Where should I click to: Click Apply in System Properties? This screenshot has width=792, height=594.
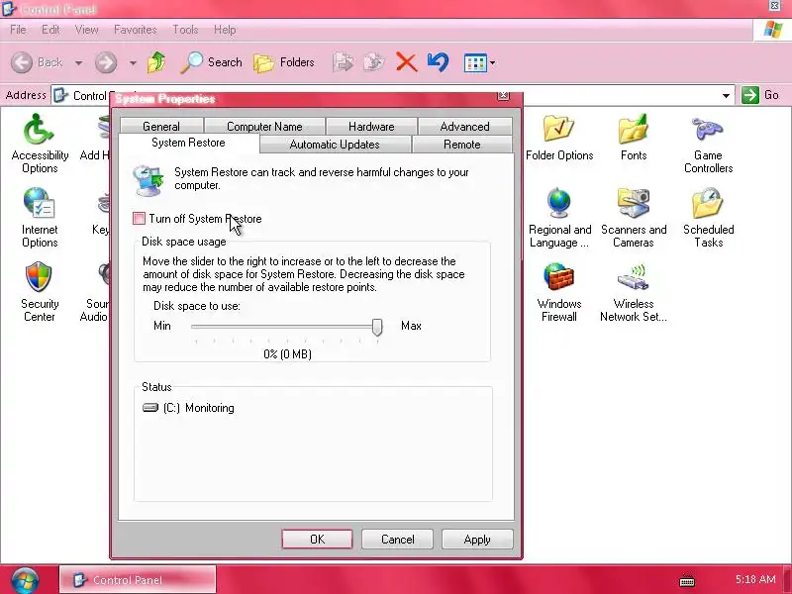click(477, 539)
